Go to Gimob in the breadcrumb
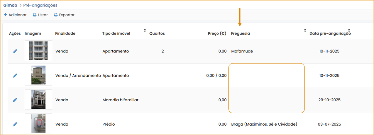Screen dimensions: 374x135 click(x=10, y=5)
